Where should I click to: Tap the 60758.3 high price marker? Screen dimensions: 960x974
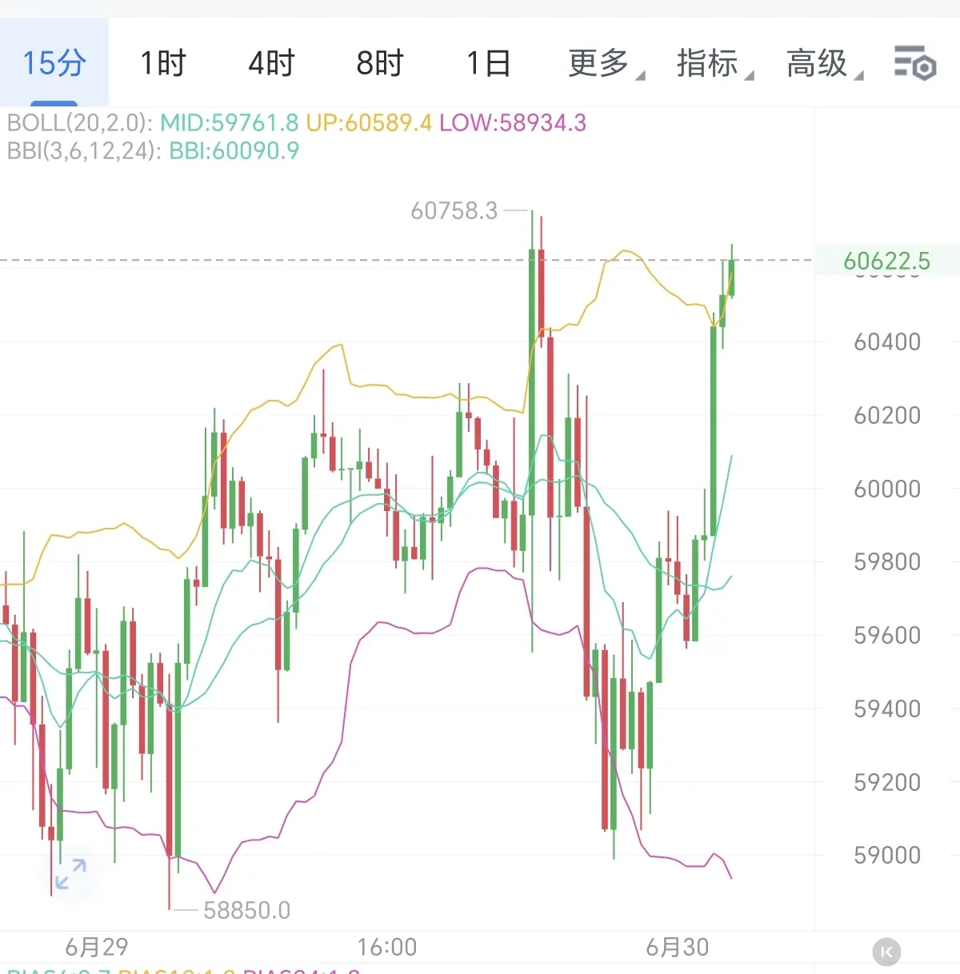pos(454,211)
